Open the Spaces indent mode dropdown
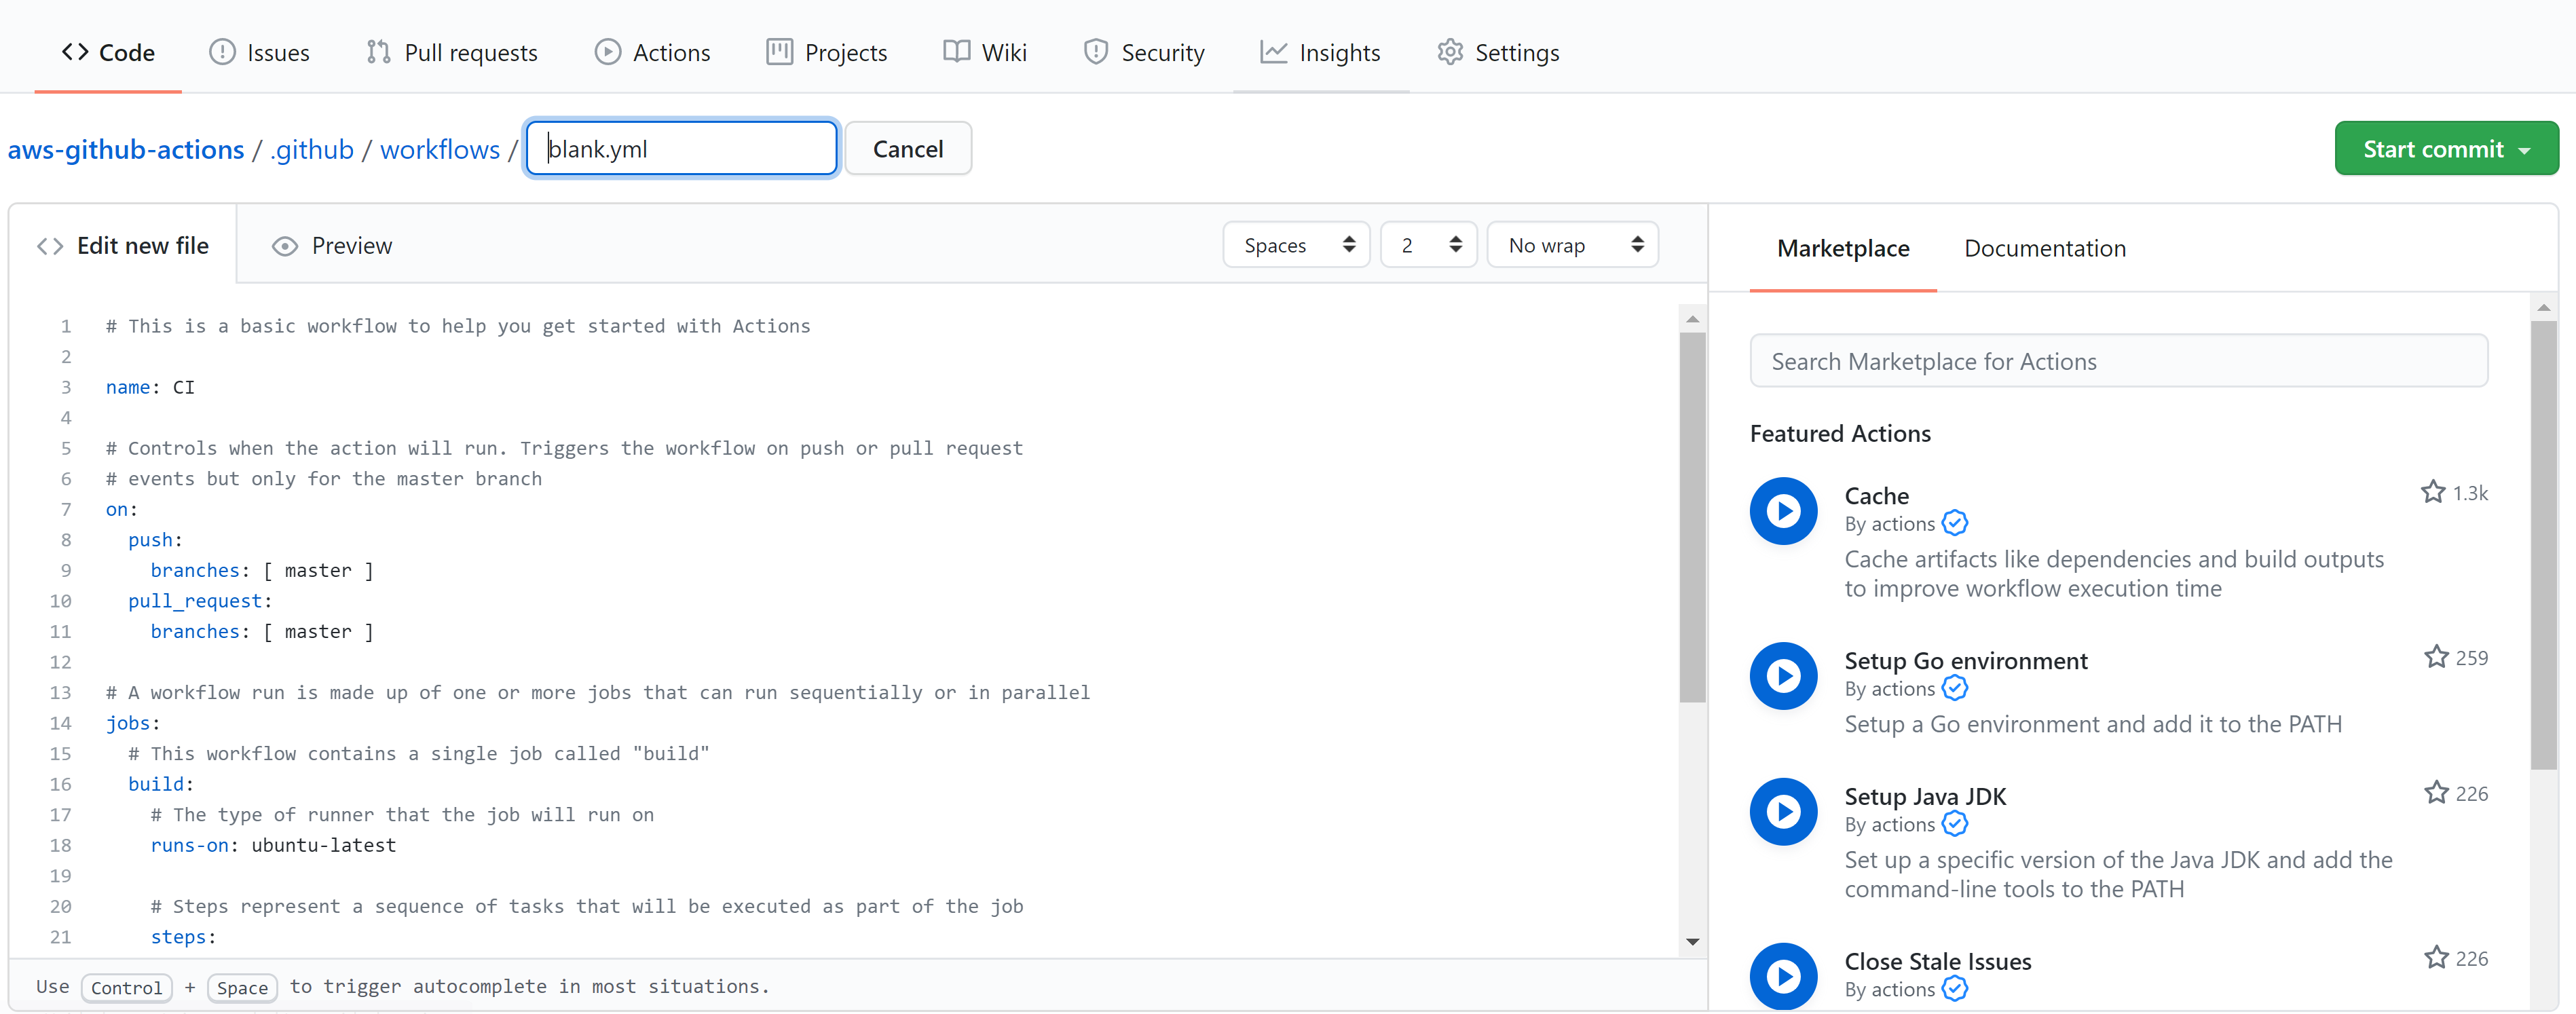 (x=1296, y=245)
